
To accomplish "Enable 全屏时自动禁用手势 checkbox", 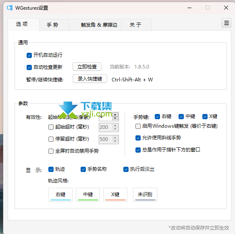I will coord(51,151).
